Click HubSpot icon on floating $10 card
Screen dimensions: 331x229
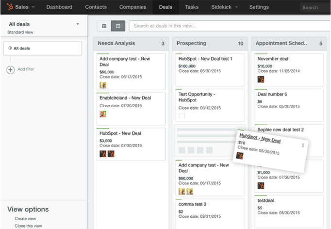point(240,156)
